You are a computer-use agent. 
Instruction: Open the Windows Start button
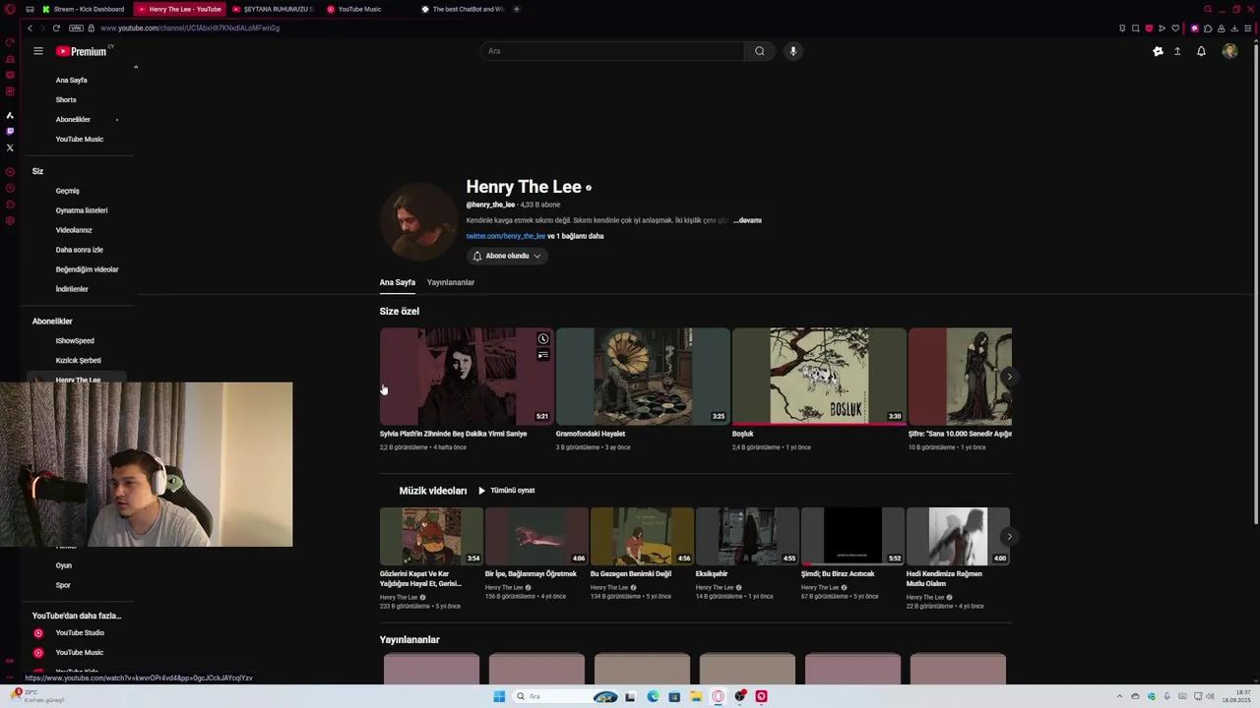coord(499,696)
